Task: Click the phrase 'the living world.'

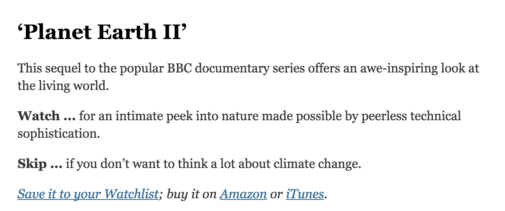Action: coord(63,86)
